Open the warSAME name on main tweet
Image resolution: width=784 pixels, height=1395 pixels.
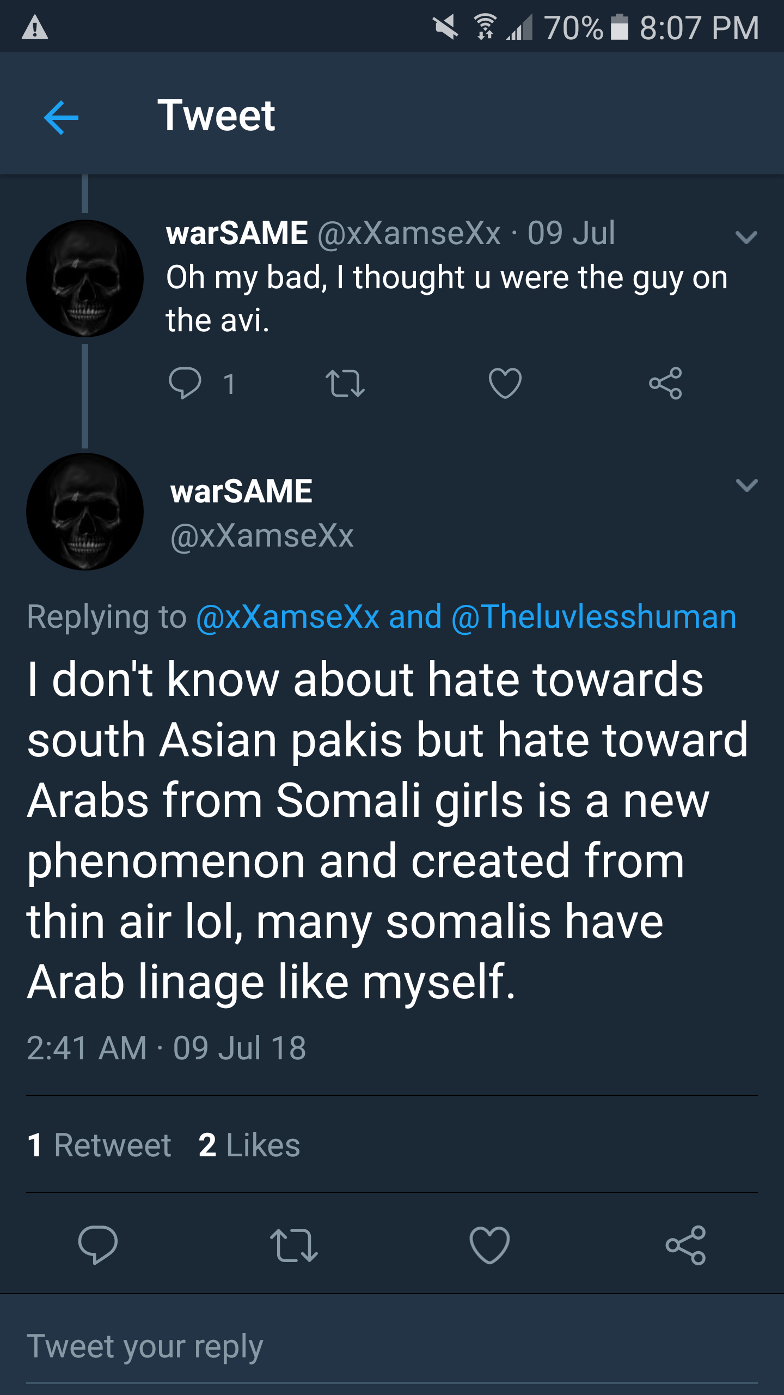[x=241, y=491]
